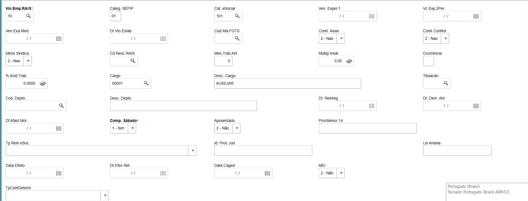Open calendar picker for Ven. Exper.1
Image resolution: width=528 pixels, height=201 pixels.
372,16
